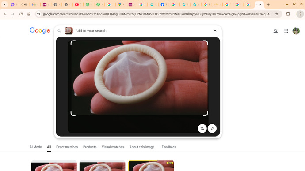Open the Exact matches tab
This screenshot has width=305, height=171.
pos(67,147)
